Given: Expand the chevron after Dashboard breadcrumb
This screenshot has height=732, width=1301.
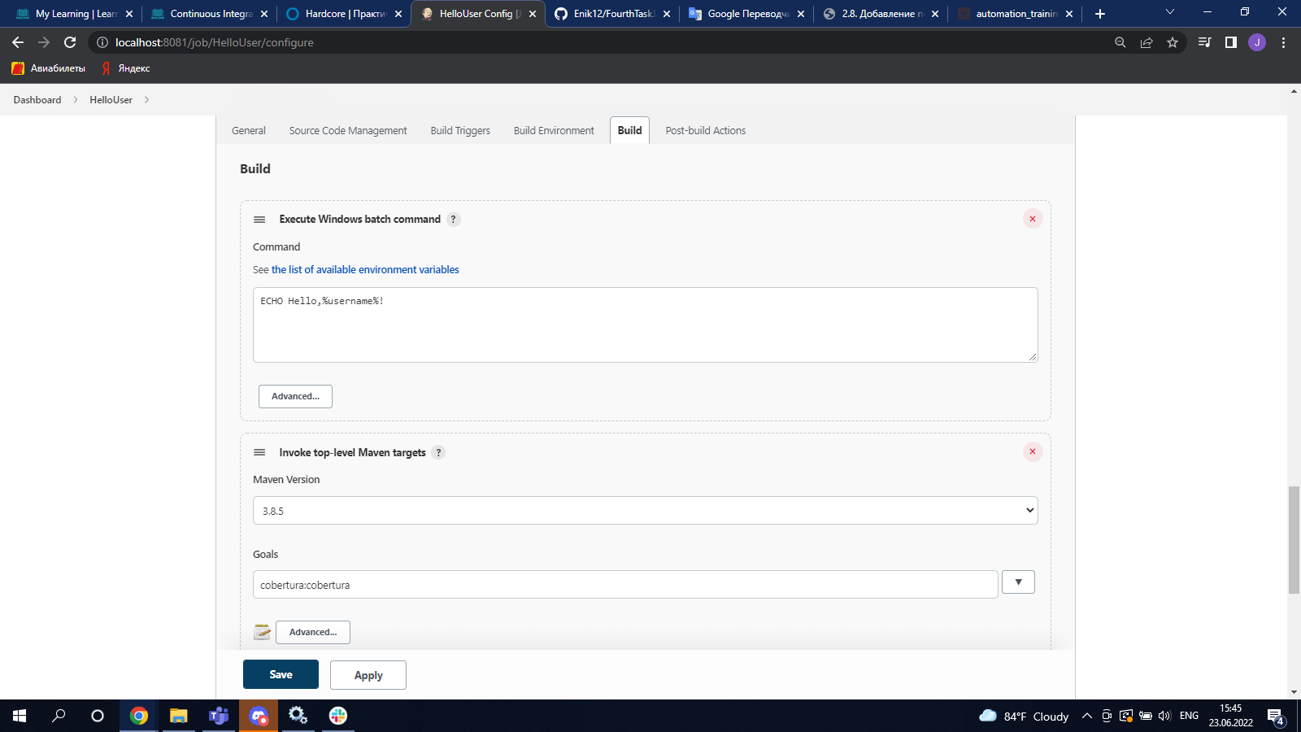Looking at the screenshot, I should 76,100.
